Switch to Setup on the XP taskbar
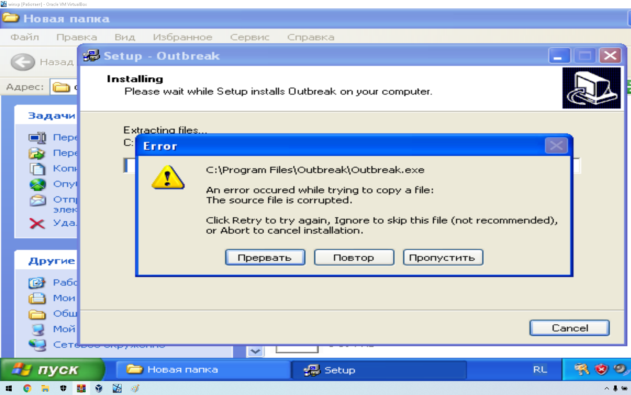This screenshot has width=631, height=395. [x=379, y=370]
